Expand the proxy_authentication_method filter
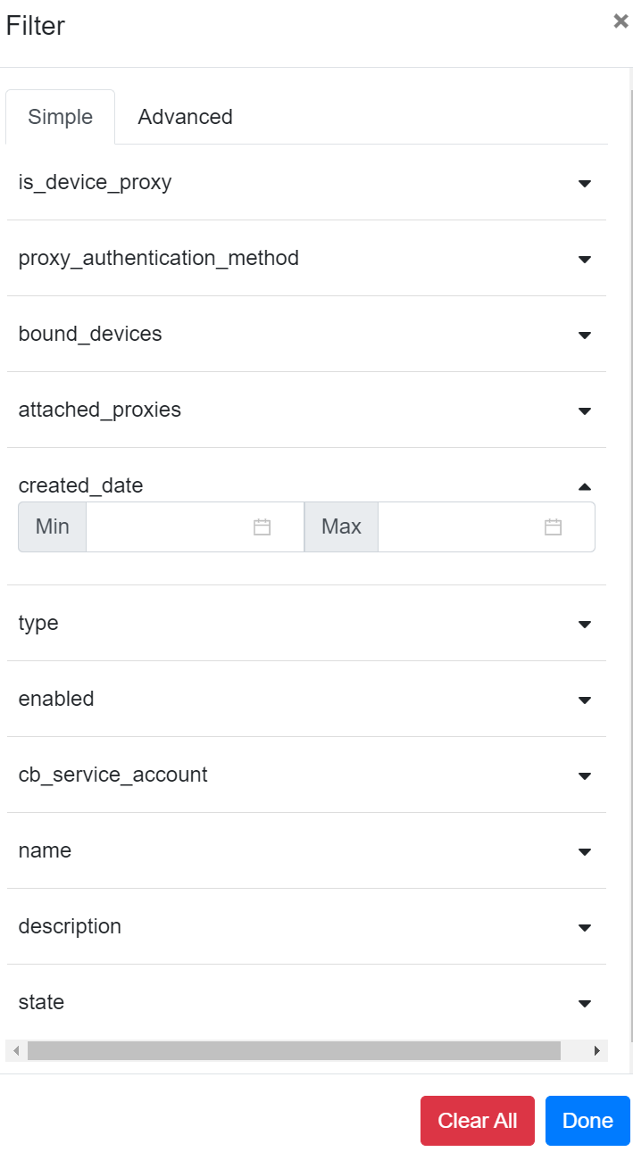This screenshot has width=633, height=1152. point(585,259)
